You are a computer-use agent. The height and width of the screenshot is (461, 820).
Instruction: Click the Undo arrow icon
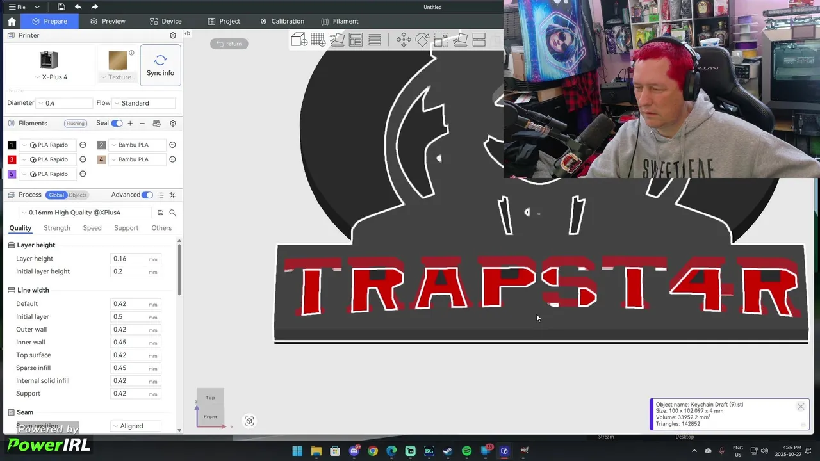pyautogui.click(x=78, y=7)
